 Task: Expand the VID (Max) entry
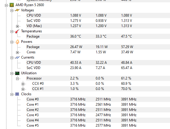(17, 26)
